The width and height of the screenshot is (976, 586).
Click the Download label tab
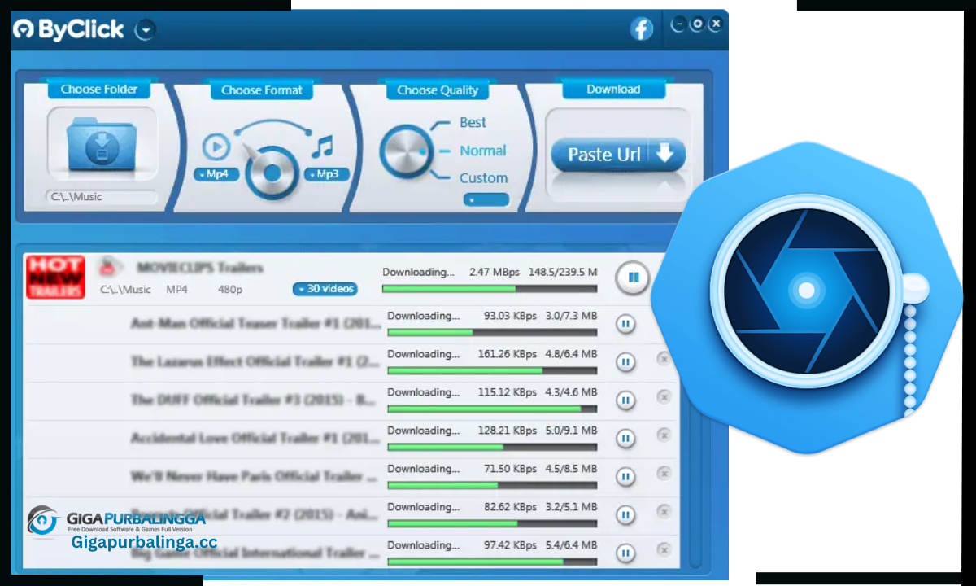pyautogui.click(x=613, y=90)
